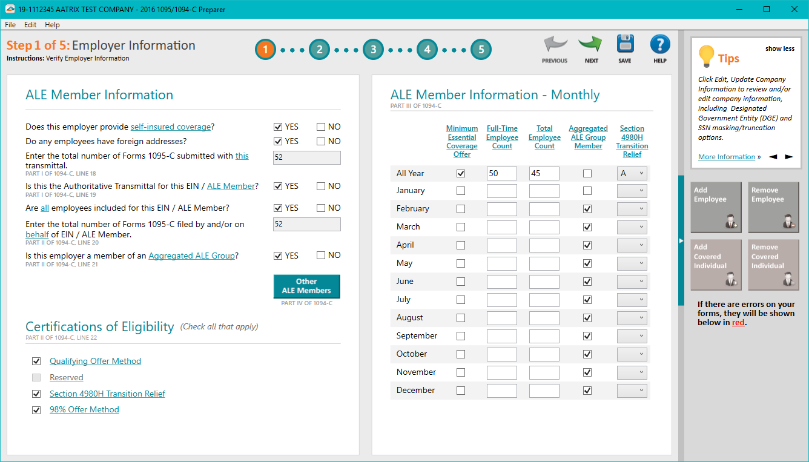Click the Remove Employee tile
Viewport: 809px width, 462px height.
point(773,207)
